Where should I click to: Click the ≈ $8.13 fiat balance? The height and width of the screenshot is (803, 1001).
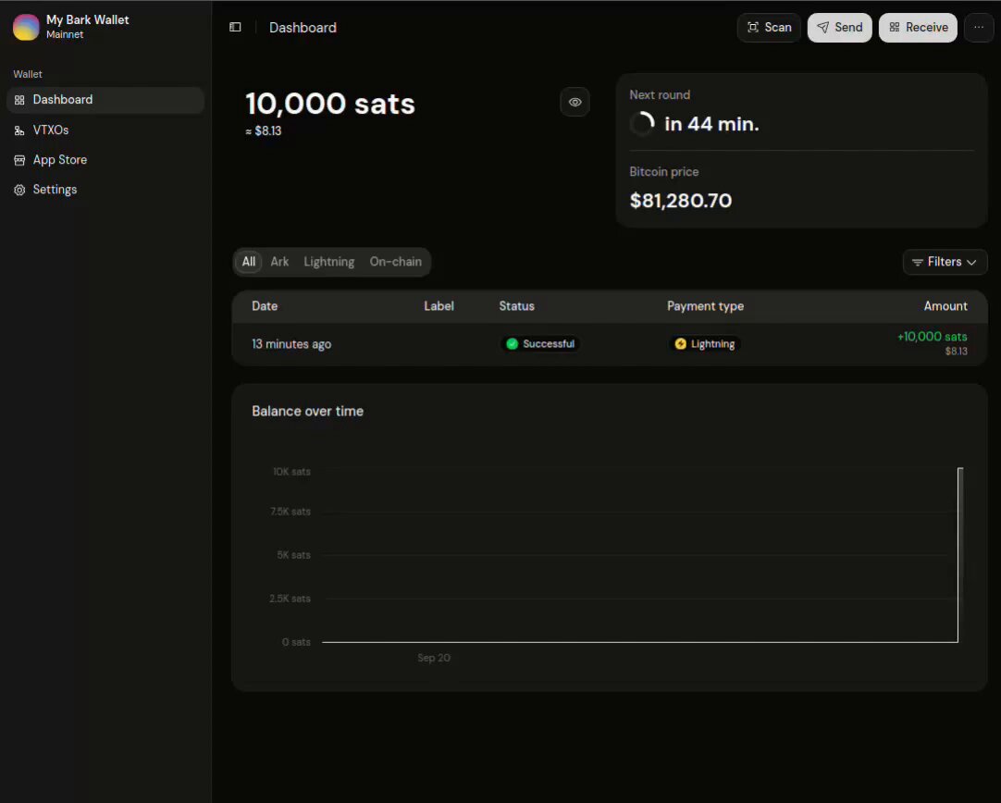click(263, 130)
